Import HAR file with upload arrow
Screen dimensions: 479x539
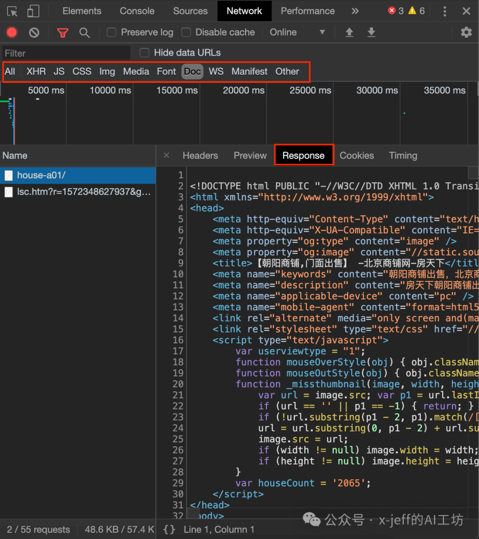pos(349,32)
